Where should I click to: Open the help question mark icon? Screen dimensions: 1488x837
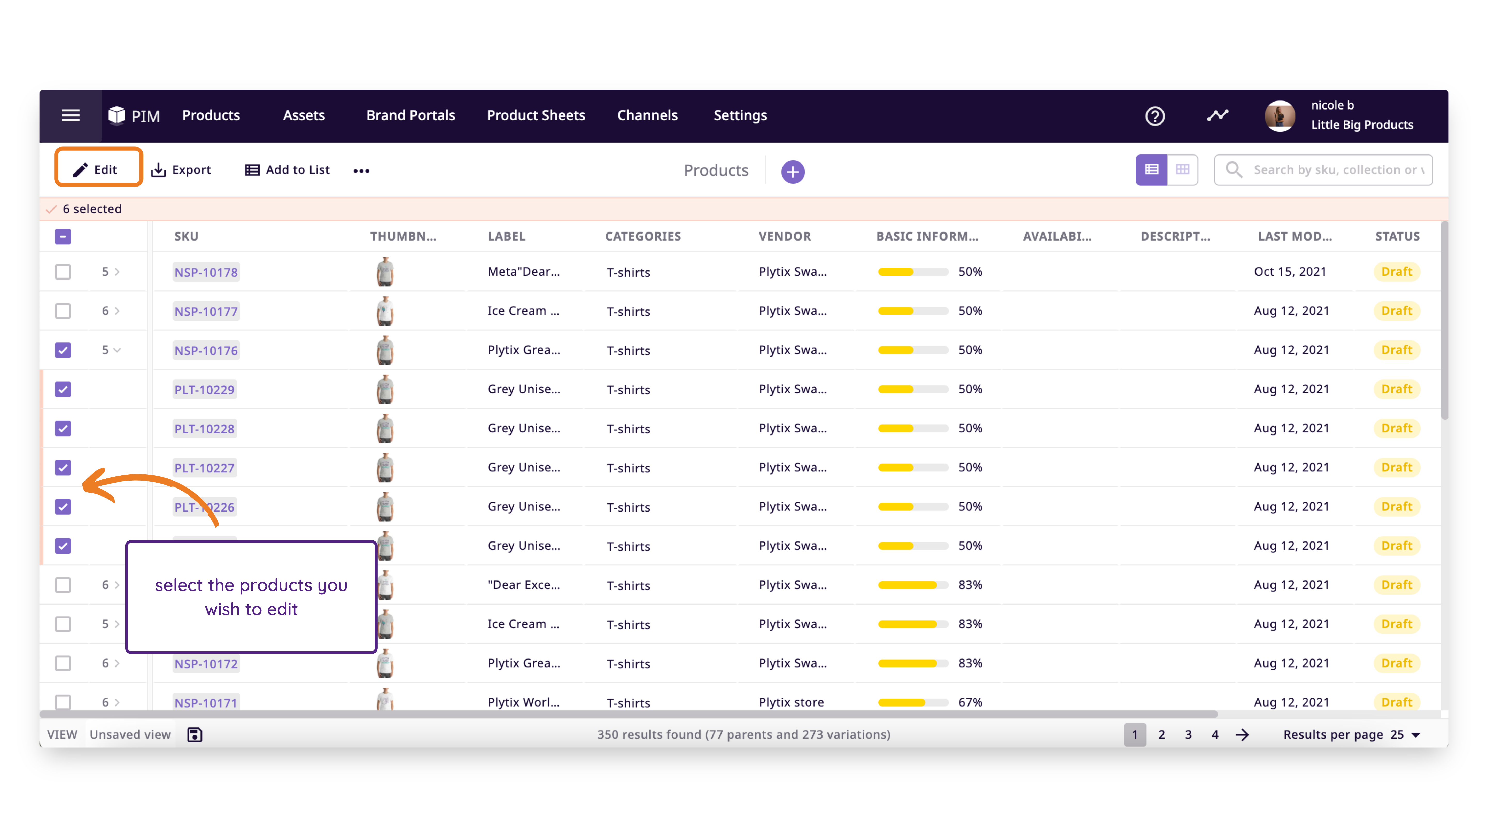coord(1155,116)
